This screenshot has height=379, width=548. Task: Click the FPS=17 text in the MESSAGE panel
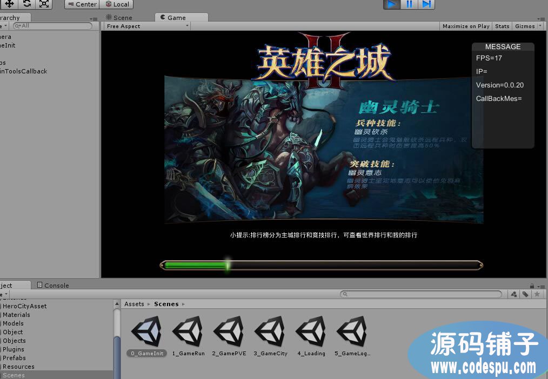coord(489,58)
